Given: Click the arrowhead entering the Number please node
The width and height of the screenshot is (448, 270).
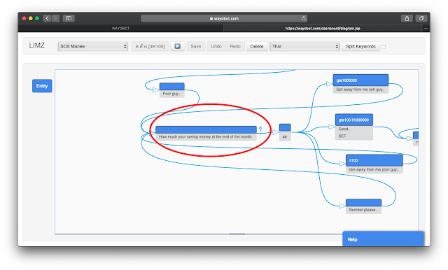Looking at the screenshot, I should (x=342, y=206).
